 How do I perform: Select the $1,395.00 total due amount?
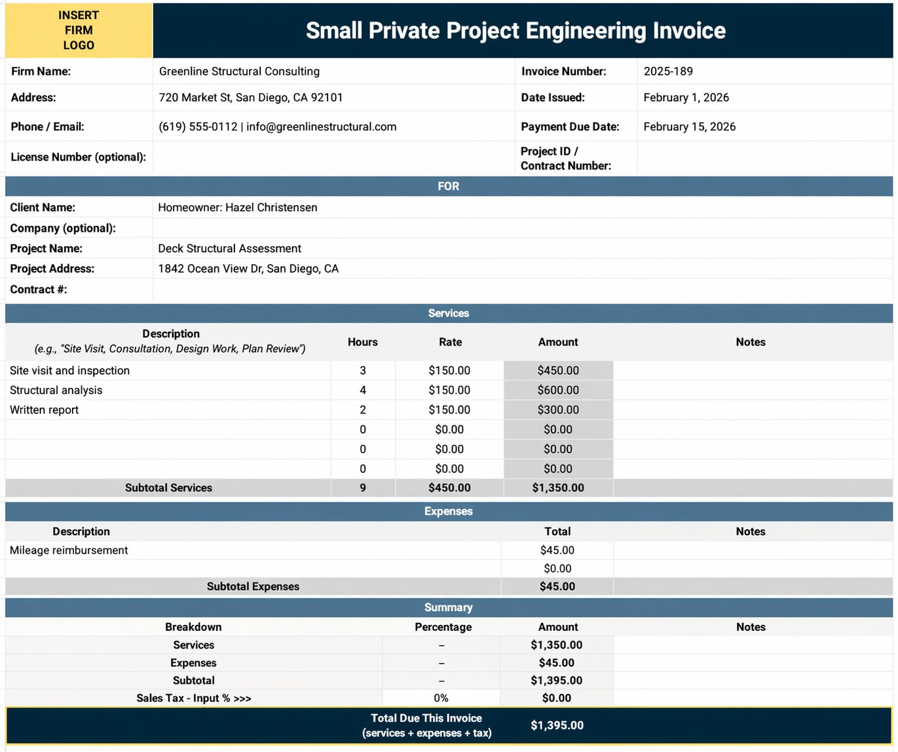557,725
